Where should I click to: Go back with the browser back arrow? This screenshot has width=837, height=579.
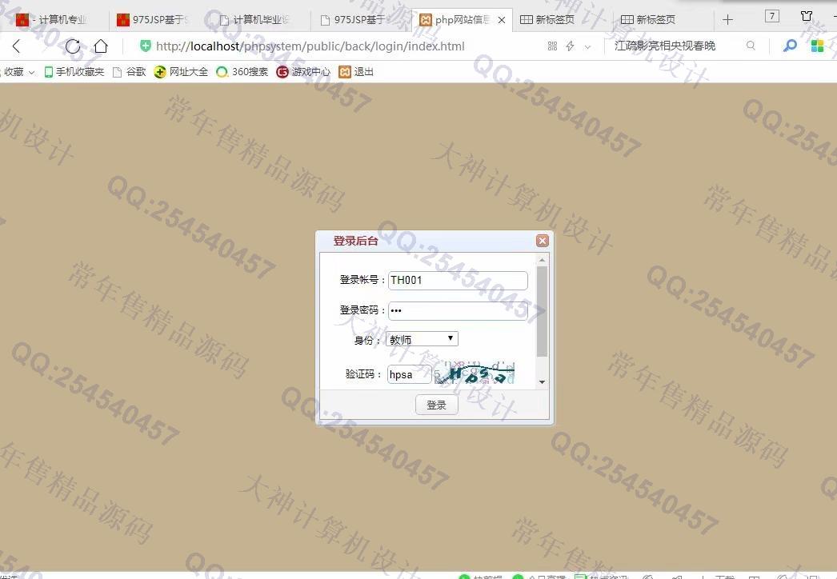pos(17,46)
